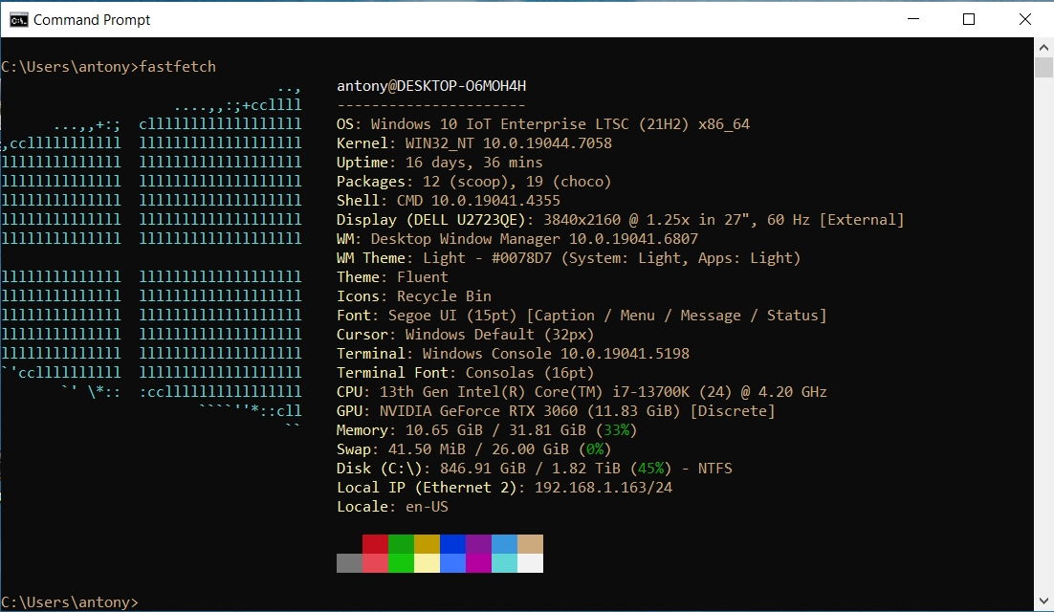Click the Display line 'DELL U2723QE'
This screenshot has height=612, width=1054.
click(x=621, y=220)
